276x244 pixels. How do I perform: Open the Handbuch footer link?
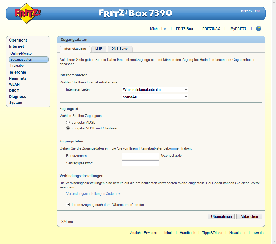187,233
